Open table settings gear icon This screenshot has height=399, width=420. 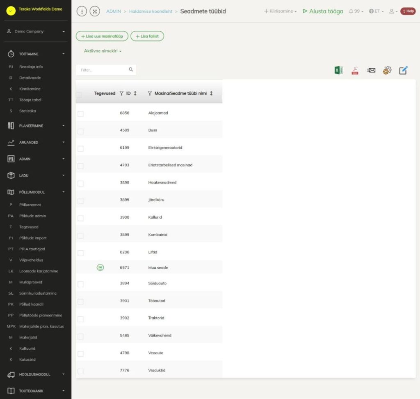[387, 70]
